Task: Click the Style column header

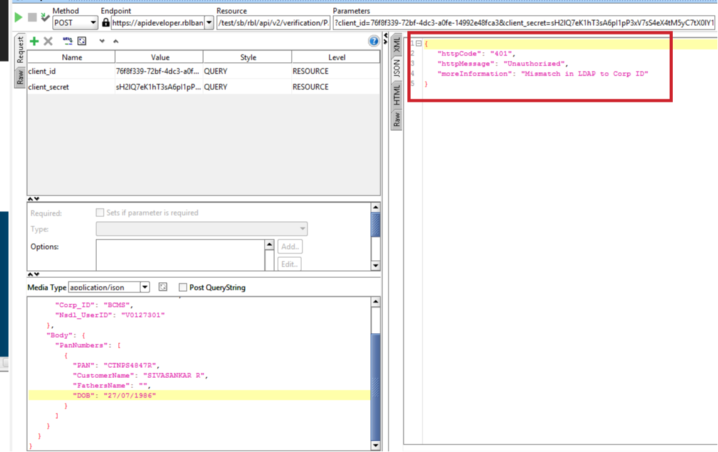Action: pos(248,57)
